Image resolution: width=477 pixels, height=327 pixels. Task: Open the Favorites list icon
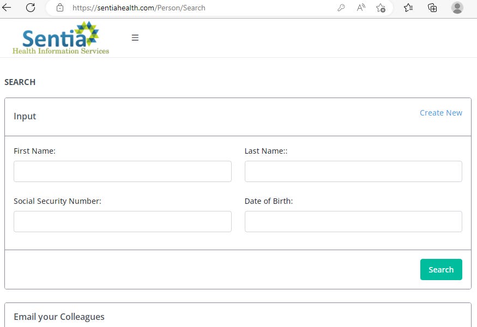408,8
